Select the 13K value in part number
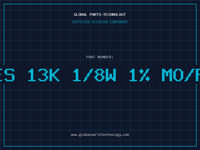This screenshot has width=200, height=150. click(x=44, y=75)
